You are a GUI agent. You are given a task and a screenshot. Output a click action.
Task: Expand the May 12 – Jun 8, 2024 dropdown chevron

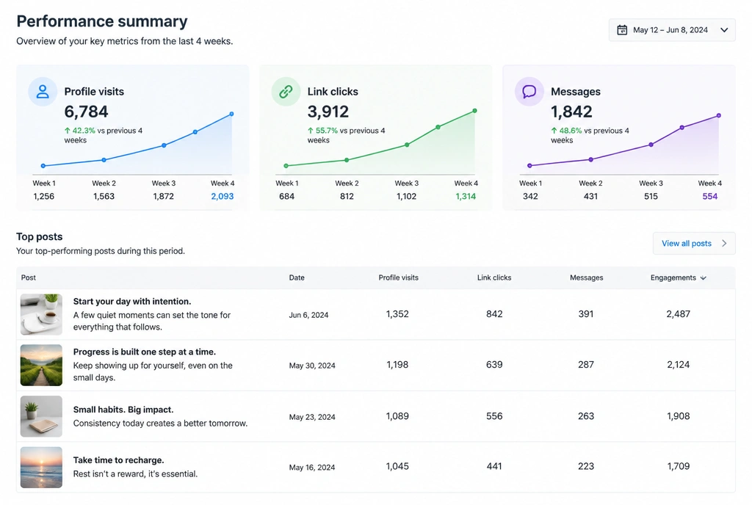coord(724,29)
